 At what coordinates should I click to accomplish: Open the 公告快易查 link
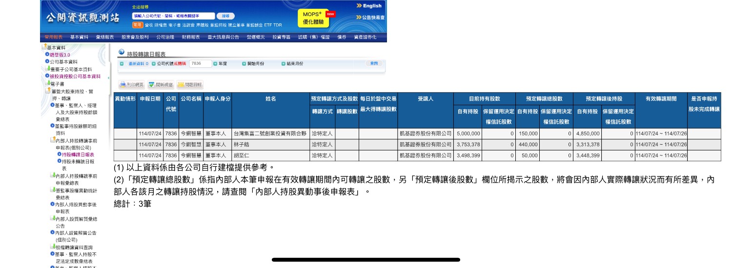pyautogui.click(x=374, y=17)
